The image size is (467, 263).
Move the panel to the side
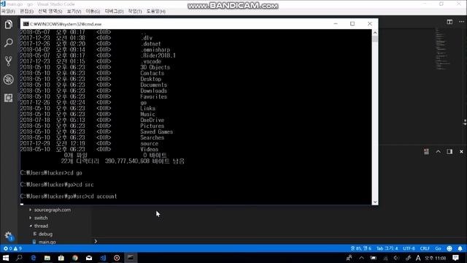[x=449, y=152]
